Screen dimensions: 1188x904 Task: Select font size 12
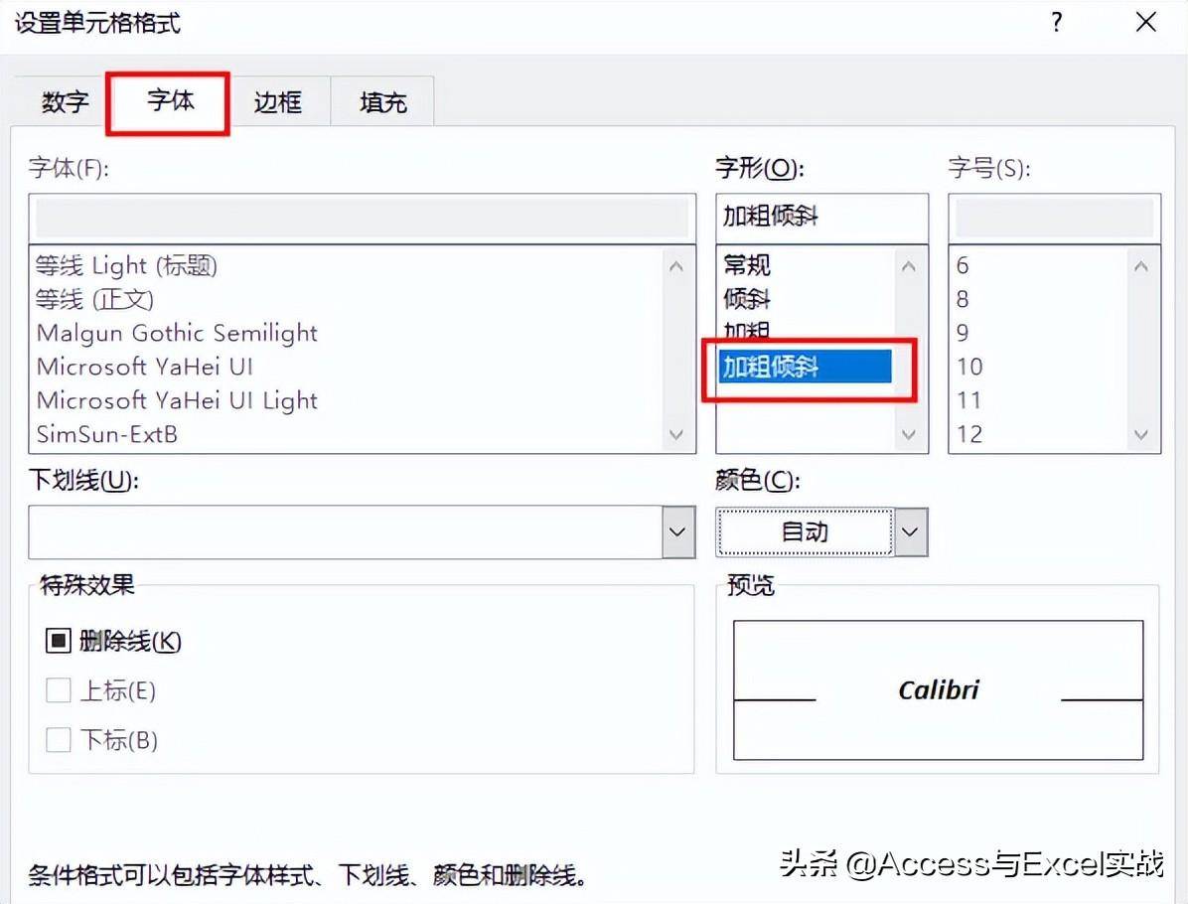pos(969,434)
